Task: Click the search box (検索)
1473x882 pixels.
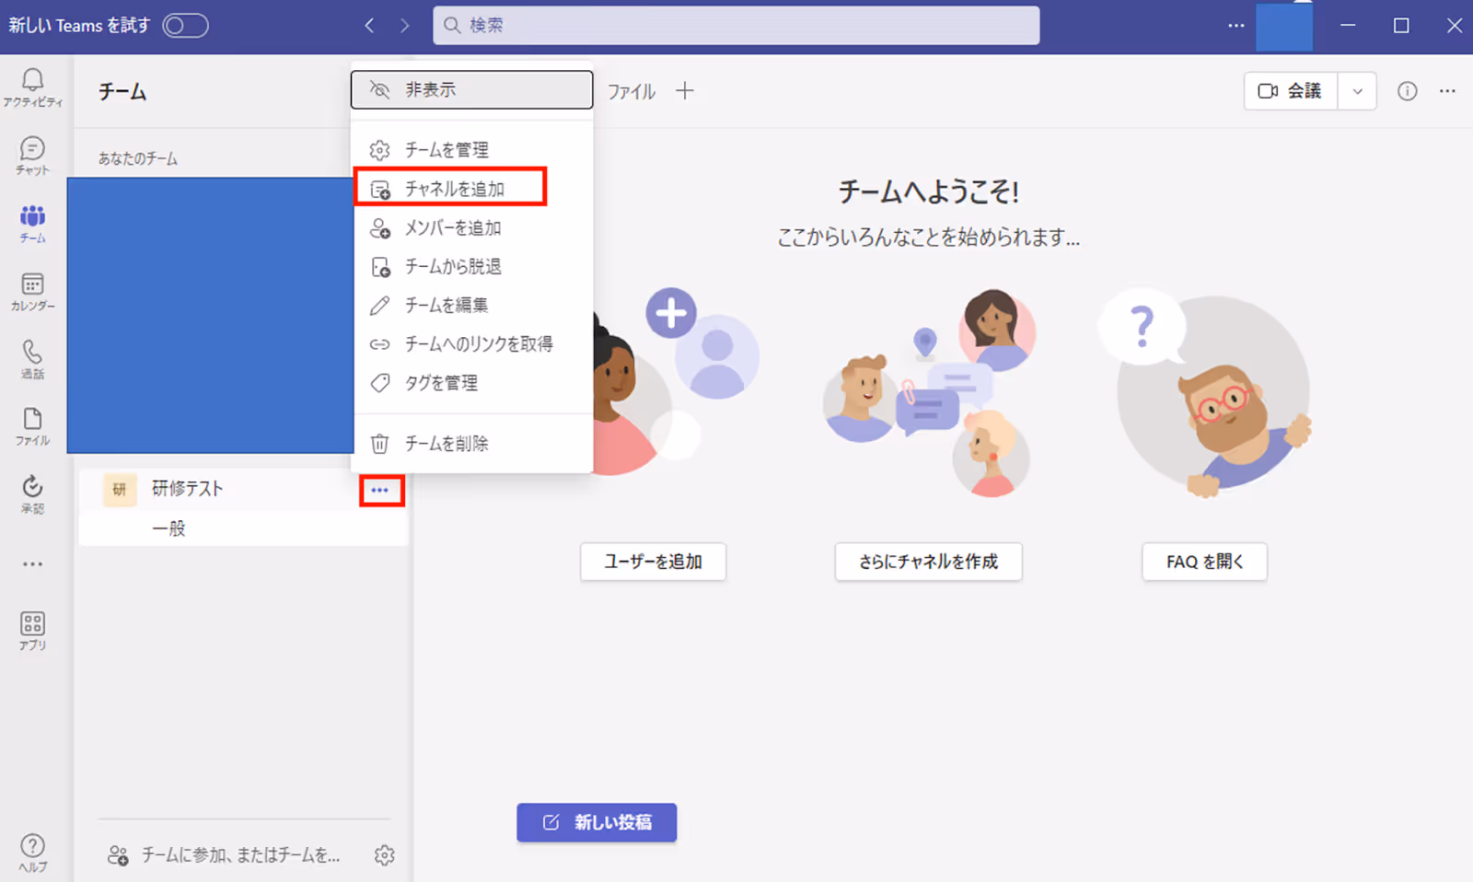Action: click(x=736, y=26)
